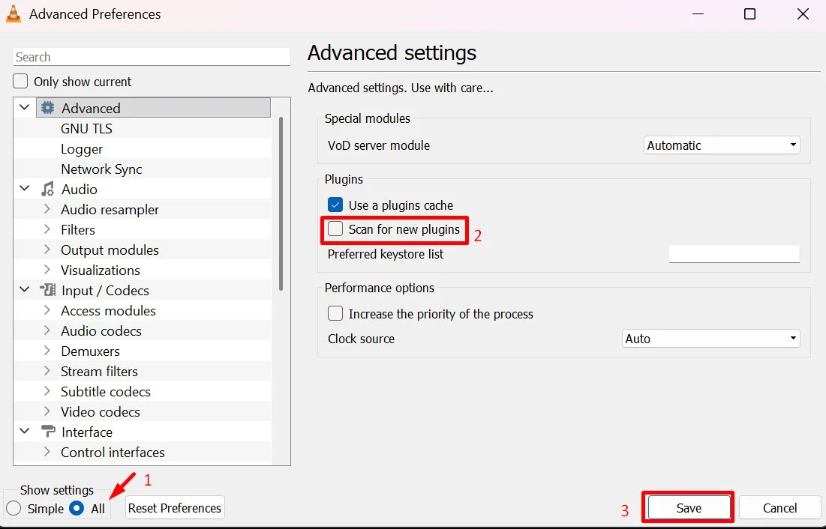The image size is (826, 529).
Task: Select the Simple settings radio button
Action: (x=14, y=509)
